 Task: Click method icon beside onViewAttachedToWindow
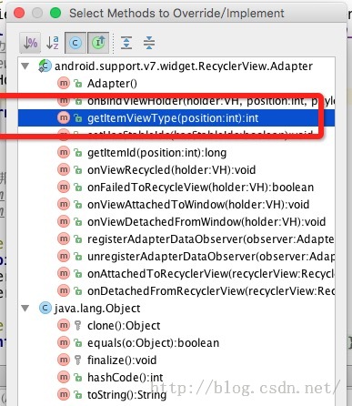pos(64,204)
